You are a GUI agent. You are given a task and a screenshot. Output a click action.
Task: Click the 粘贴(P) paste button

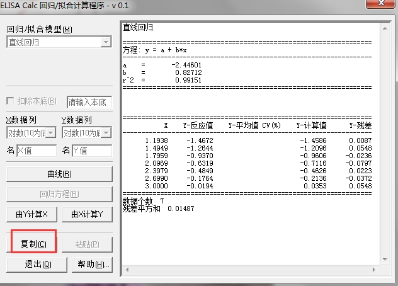(87, 244)
